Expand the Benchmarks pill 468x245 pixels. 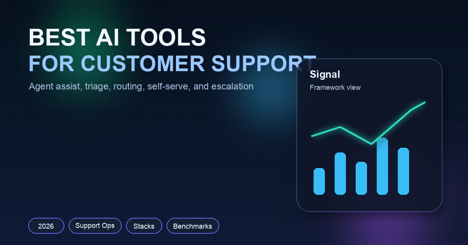pyautogui.click(x=193, y=226)
